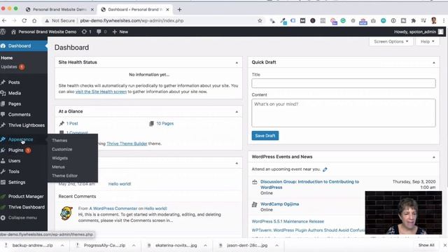Click the What's on your mind content box
This screenshot has width=448, height=252.
click(344, 113)
